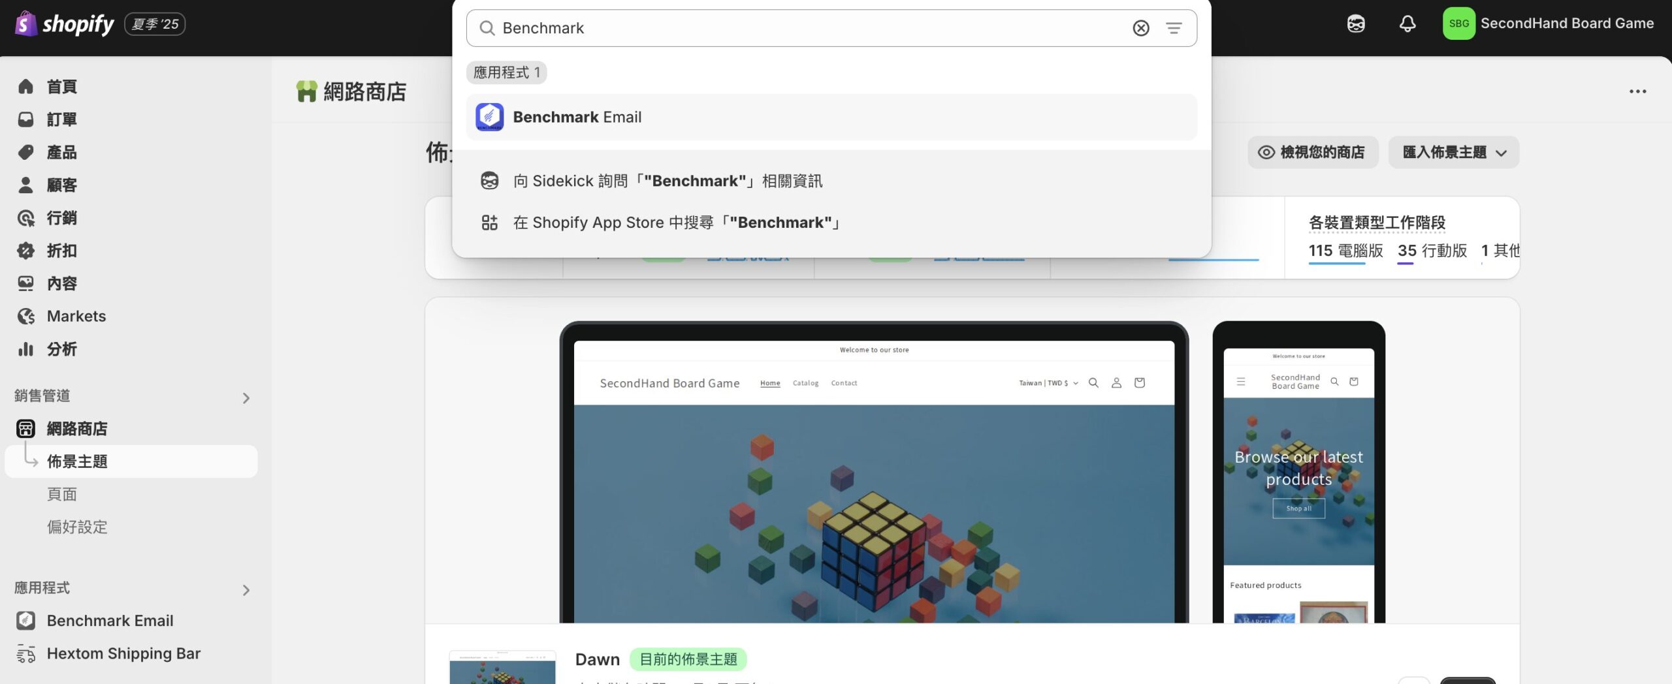
Task: Open Benchmark Email search result
Action: 831,117
